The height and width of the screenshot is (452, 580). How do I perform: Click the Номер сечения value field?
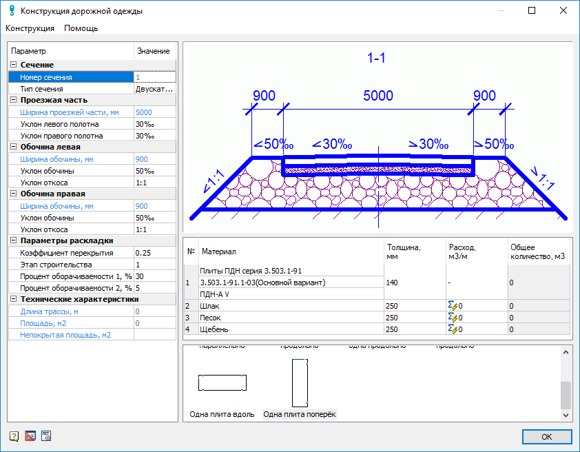point(154,77)
